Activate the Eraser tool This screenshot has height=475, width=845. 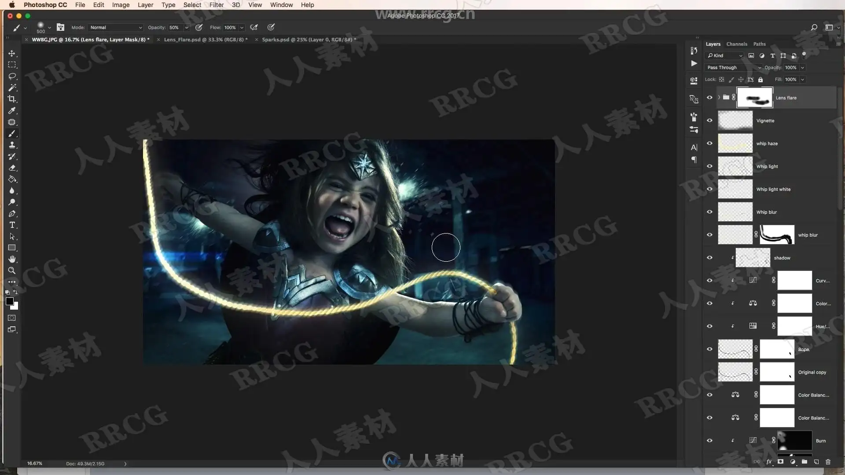coord(12,168)
